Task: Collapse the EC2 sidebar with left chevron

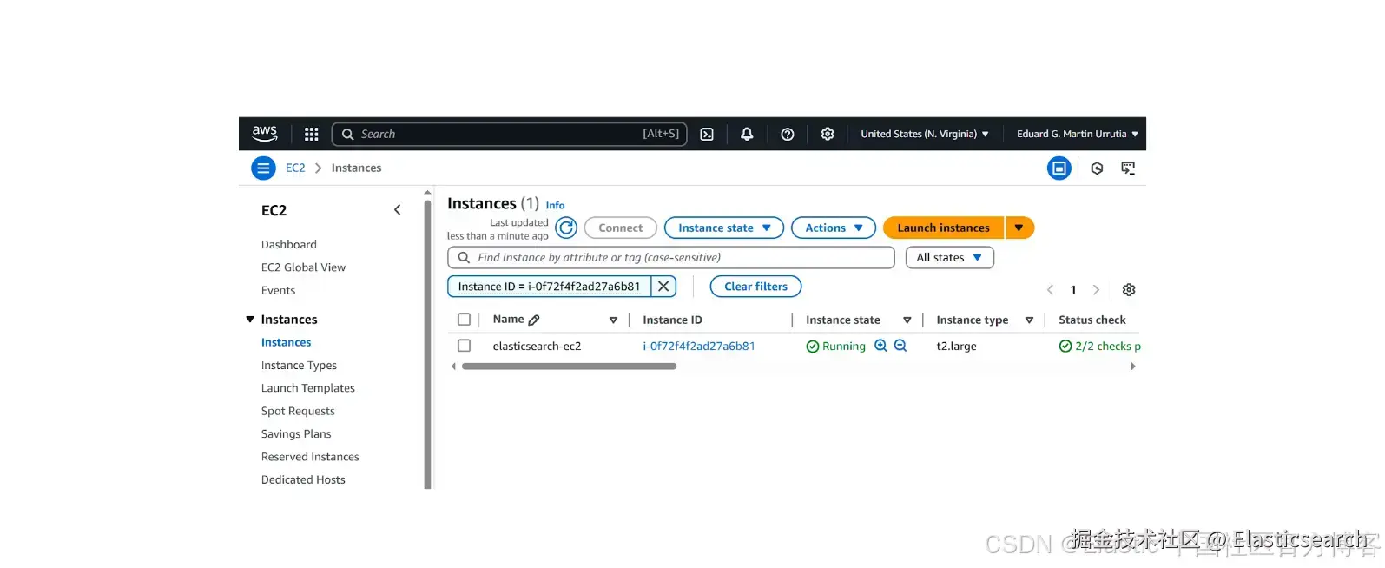Action: point(397,210)
